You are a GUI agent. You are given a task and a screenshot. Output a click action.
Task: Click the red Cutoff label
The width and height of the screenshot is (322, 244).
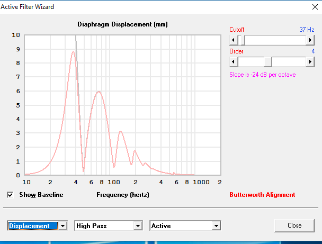237,30
